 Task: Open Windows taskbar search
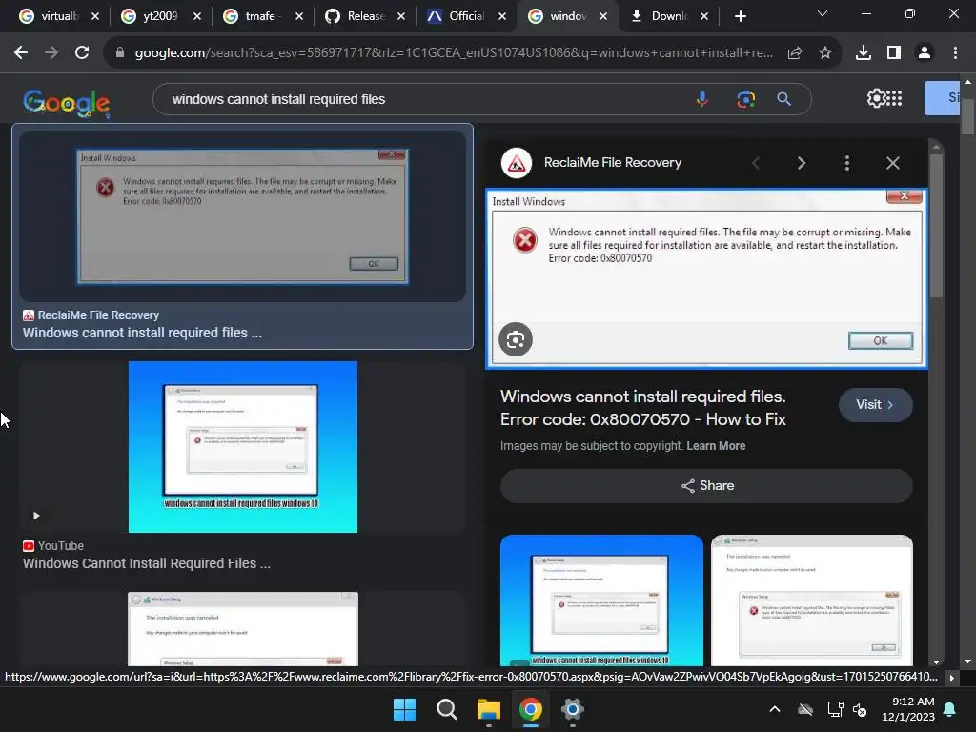tap(446, 709)
